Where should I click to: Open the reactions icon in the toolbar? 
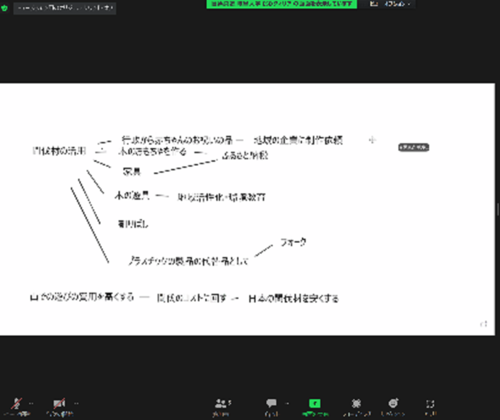(x=392, y=403)
